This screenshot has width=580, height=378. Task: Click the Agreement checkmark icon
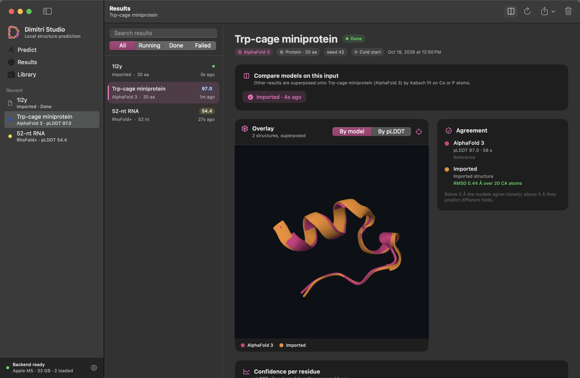pos(448,131)
